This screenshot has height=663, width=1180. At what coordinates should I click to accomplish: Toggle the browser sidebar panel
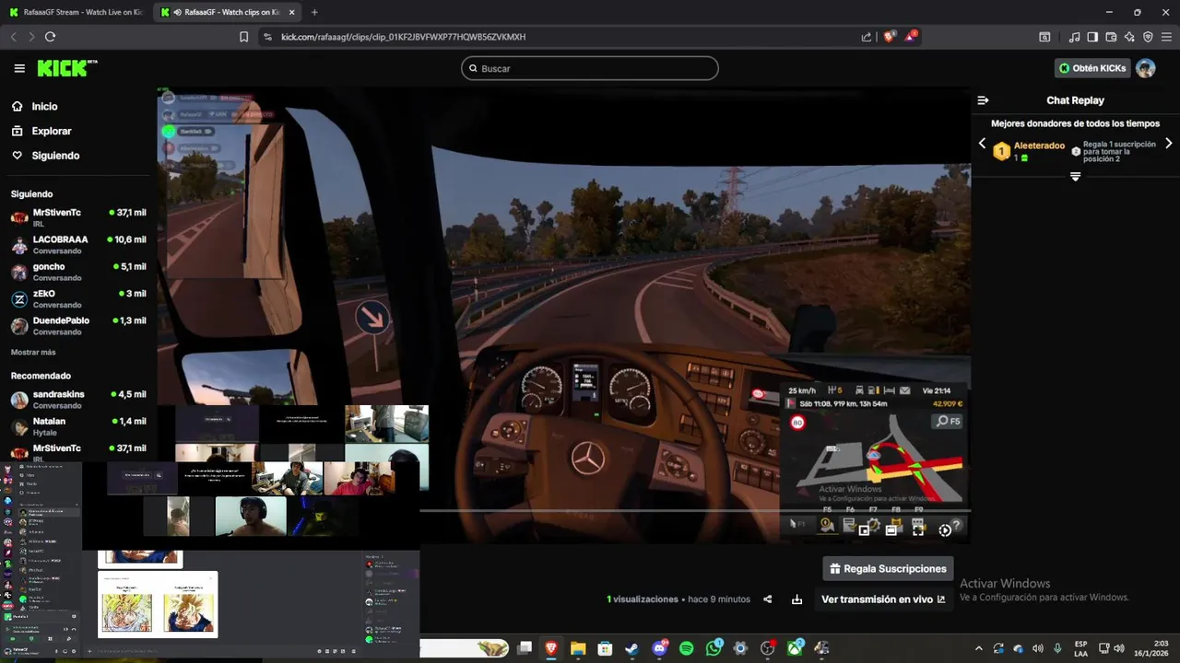pos(1092,37)
